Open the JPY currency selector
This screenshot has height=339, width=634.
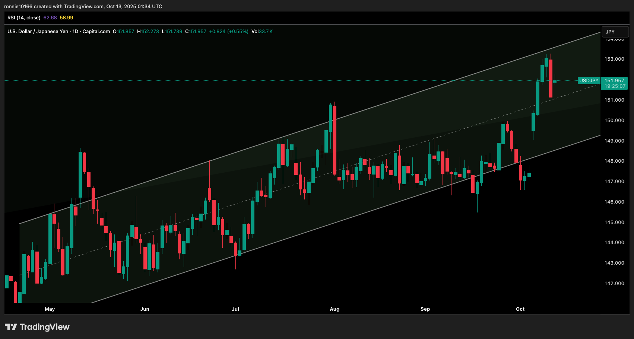(x=615, y=32)
